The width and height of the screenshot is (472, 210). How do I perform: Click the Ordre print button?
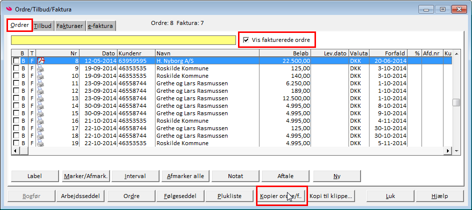(x=131, y=196)
